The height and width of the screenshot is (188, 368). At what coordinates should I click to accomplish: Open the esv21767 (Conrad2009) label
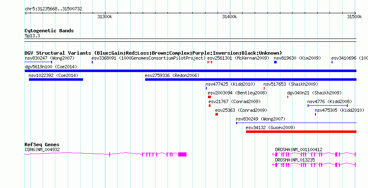coord(235,101)
